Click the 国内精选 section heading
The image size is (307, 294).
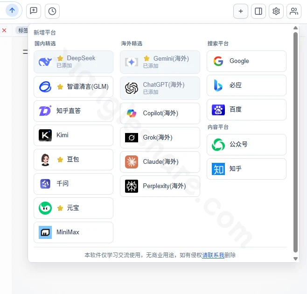[45, 43]
